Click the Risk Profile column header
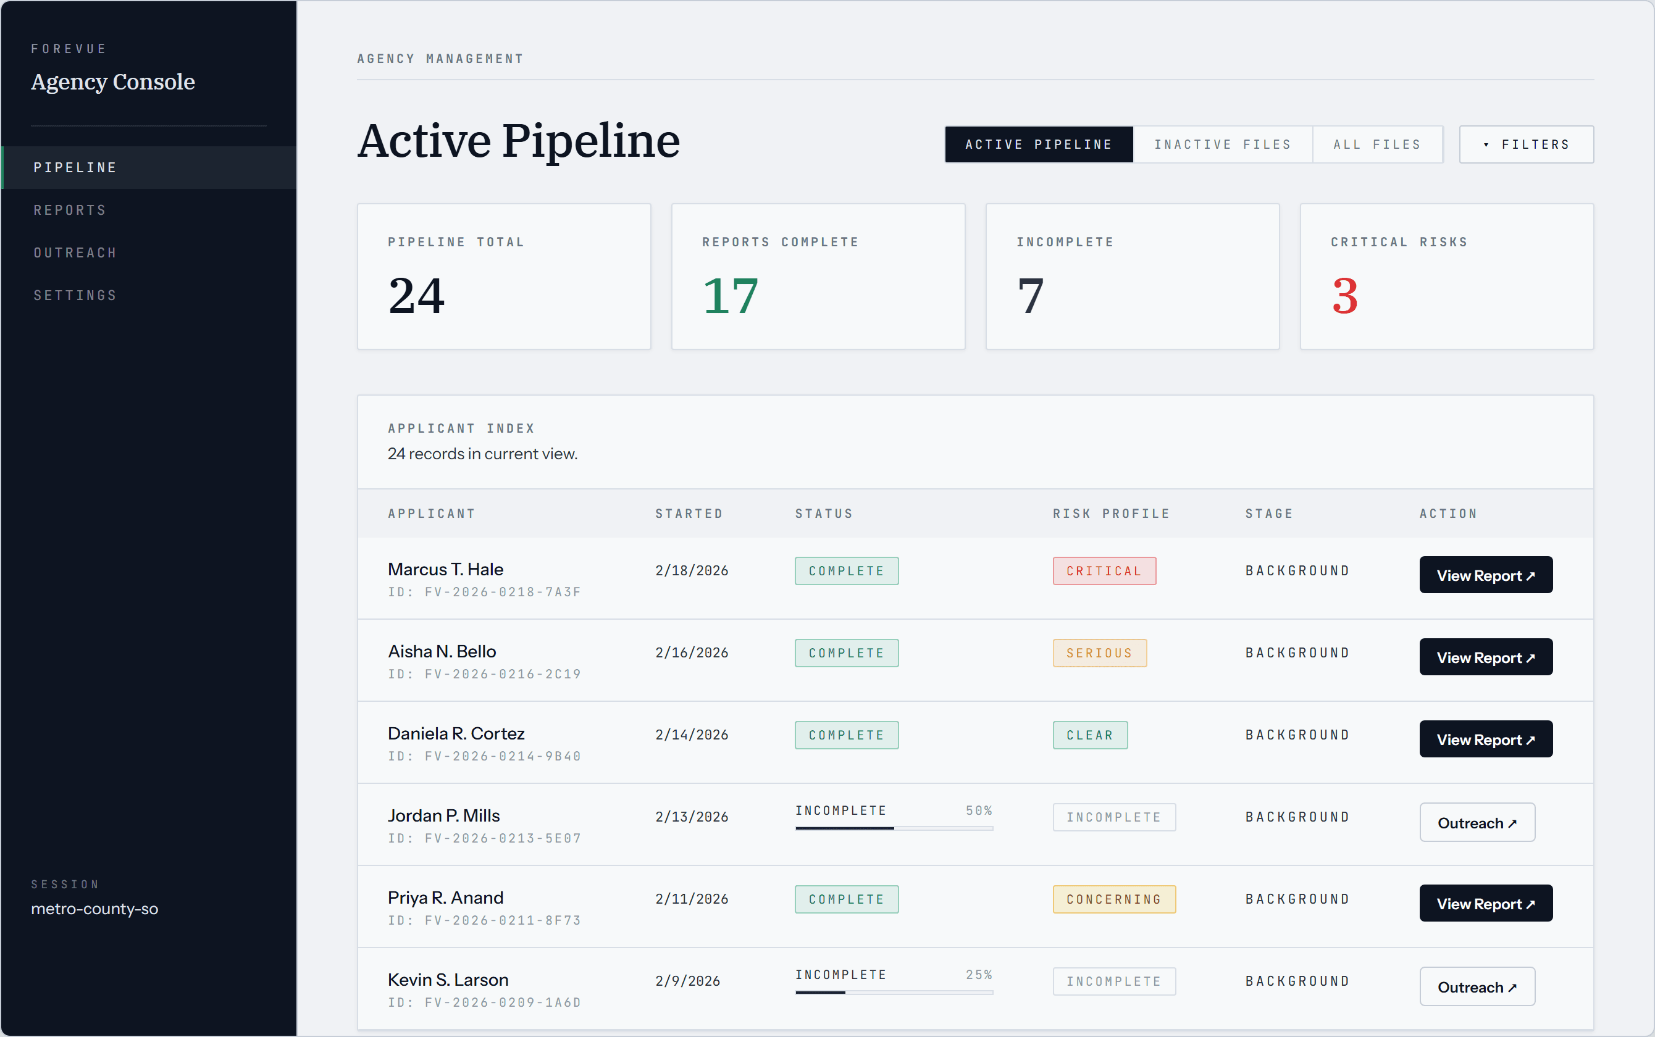The height and width of the screenshot is (1037, 1655). click(x=1112, y=514)
